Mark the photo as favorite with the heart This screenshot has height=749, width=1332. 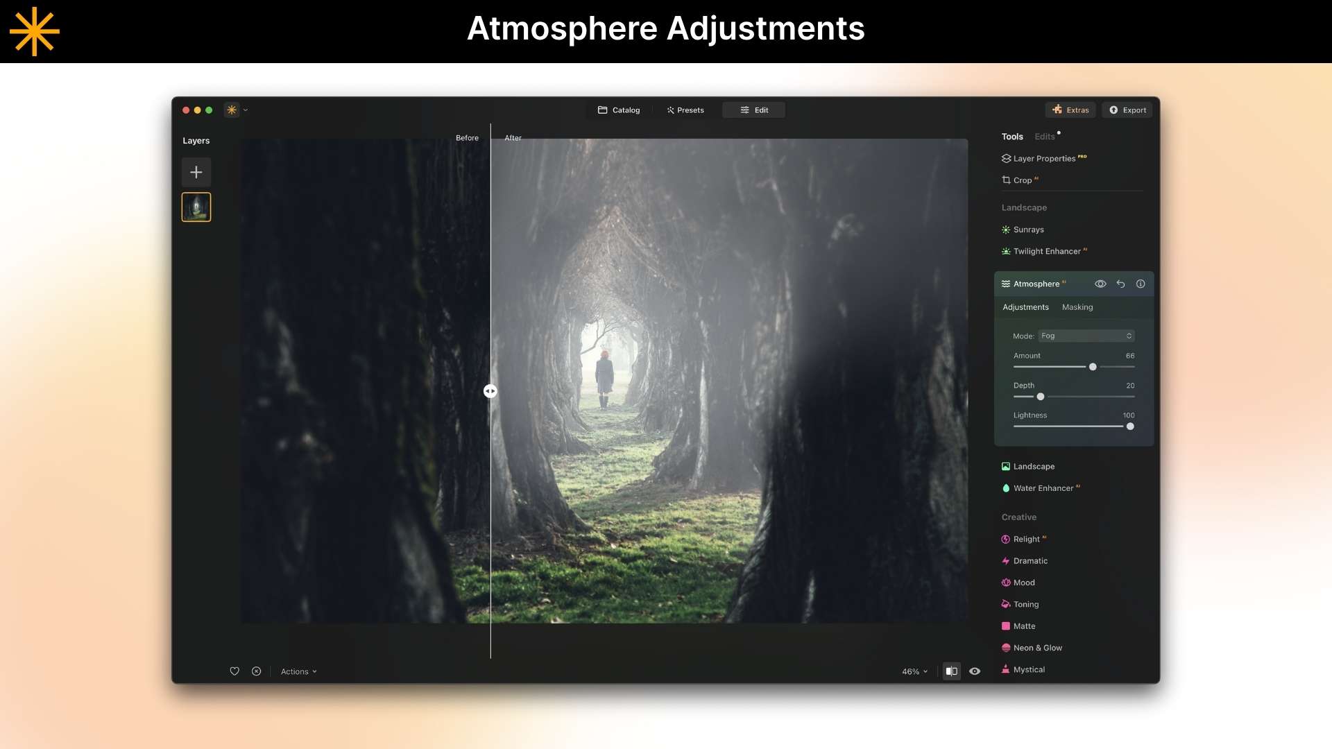coord(234,671)
